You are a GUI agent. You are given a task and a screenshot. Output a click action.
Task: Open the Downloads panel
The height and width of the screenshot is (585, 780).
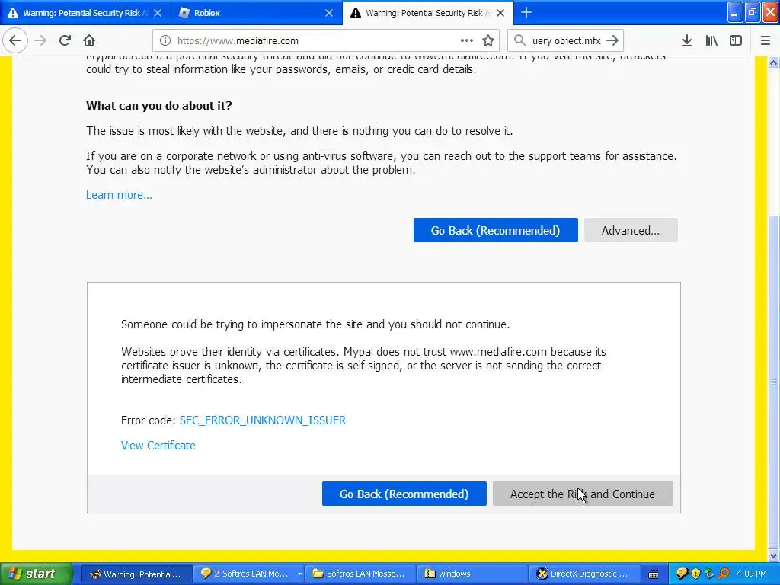pyautogui.click(x=687, y=41)
